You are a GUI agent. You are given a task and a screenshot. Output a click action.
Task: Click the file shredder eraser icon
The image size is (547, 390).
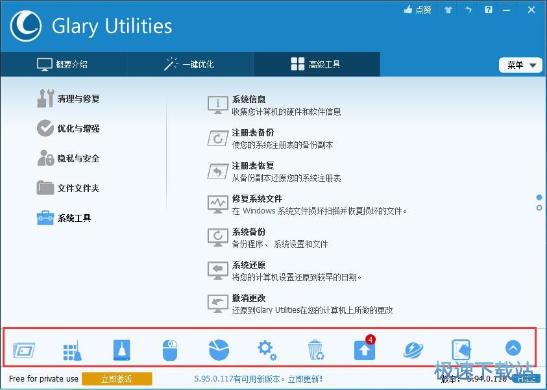point(461,350)
